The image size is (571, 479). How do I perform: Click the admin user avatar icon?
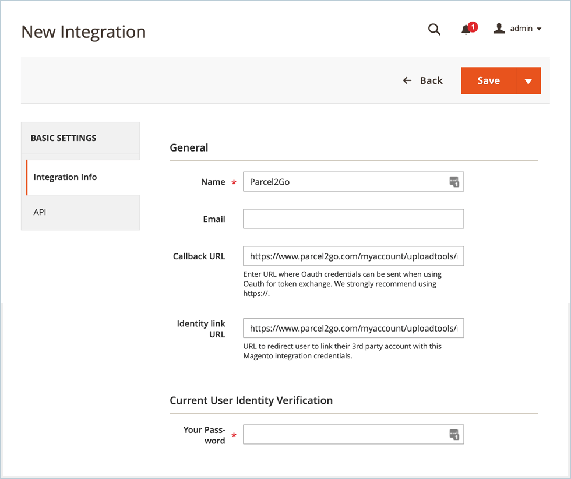(499, 29)
